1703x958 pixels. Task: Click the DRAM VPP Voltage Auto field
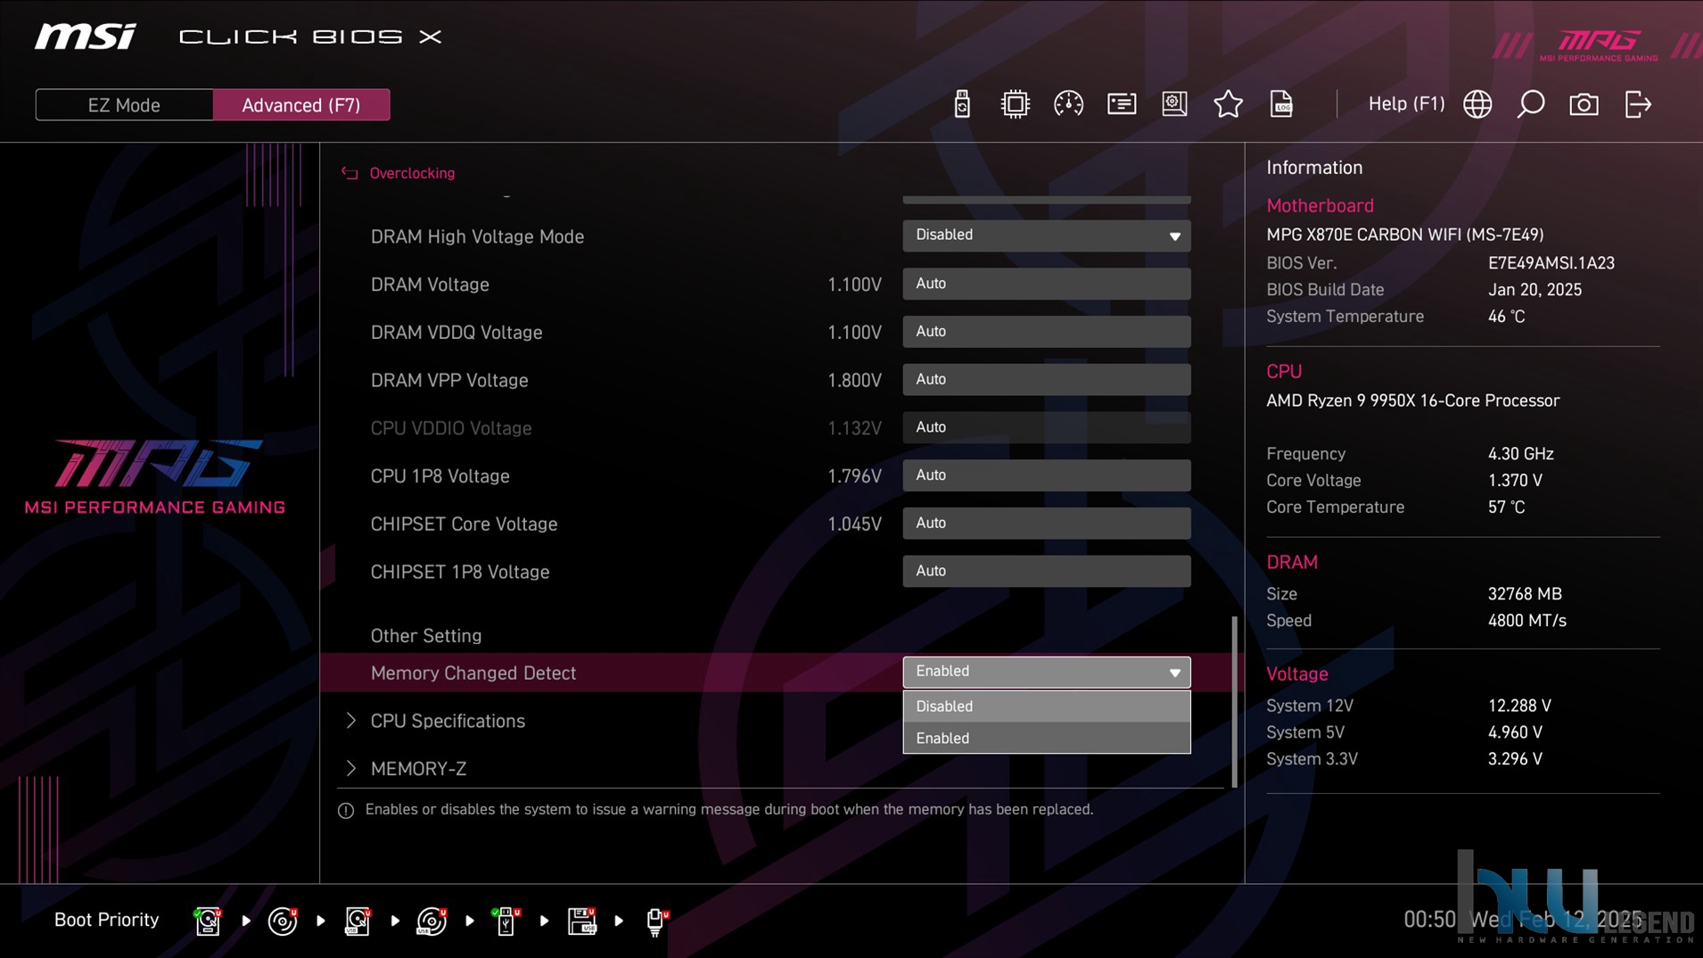pyautogui.click(x=1046, y=380)
